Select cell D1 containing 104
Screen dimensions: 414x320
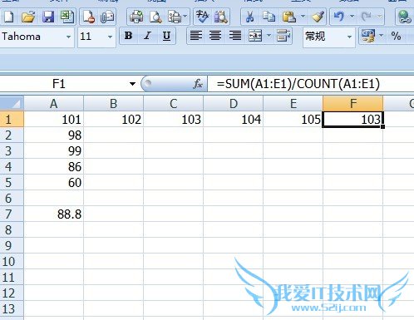click(x=234, y=120)
